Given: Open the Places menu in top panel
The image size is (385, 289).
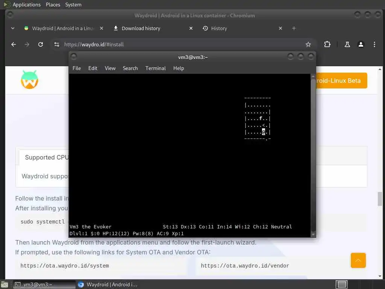Looking at the screenshot, I should [x=53, y=5].
